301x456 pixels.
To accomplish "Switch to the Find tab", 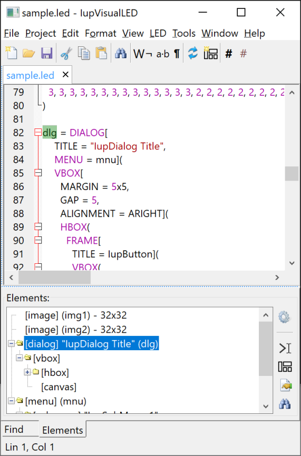I will [x=14, y=430].
